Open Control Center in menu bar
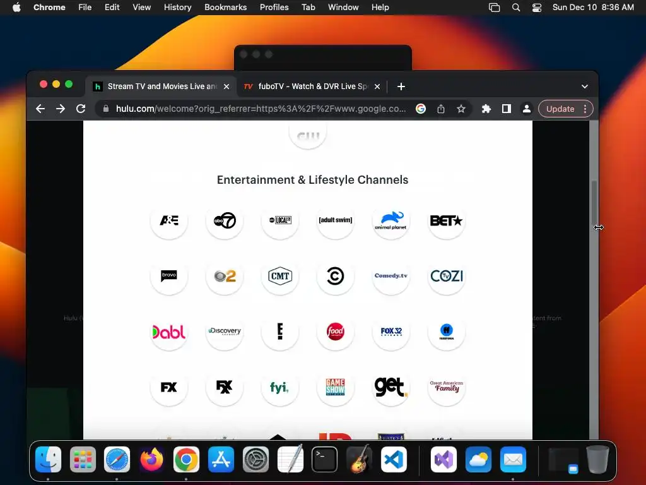Viewport: 646px width, 485px height. (537, 8)
